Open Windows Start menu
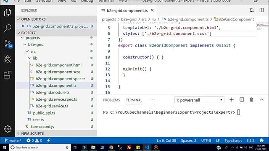The width and height of the screenshot is (269, 151). tap(5, 147)
